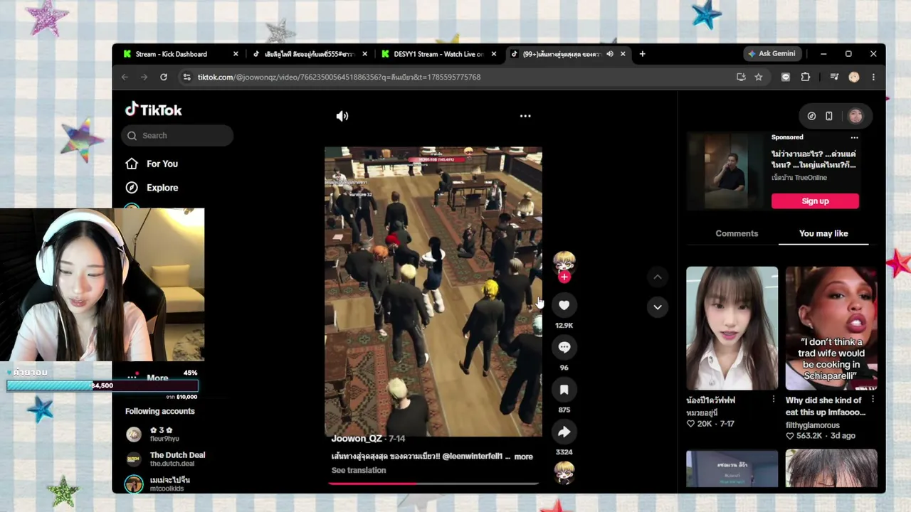This screenshot has height=512, width=911.
Task: Open the Chrome Extensions puzzle icon
Action: pyautogui.click(x=806, y=77)
